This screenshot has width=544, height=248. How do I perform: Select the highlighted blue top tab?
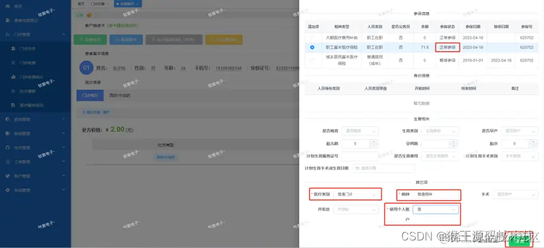[x=128, y=4]
